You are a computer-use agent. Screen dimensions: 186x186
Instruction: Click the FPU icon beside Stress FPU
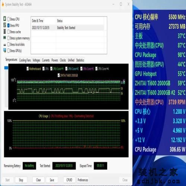[x=4, y=25]
